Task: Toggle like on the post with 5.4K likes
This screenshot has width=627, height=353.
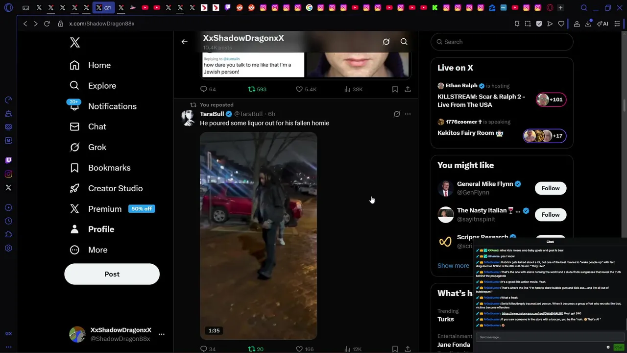Action: [x=306, y=89]
